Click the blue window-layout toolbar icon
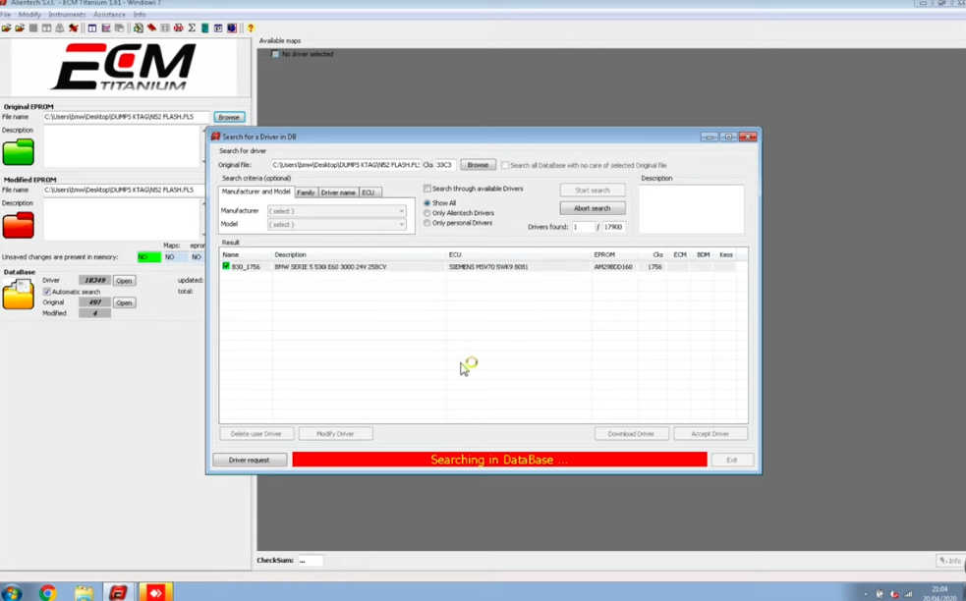Screen dimensions: 966x601 coord(91,28)
